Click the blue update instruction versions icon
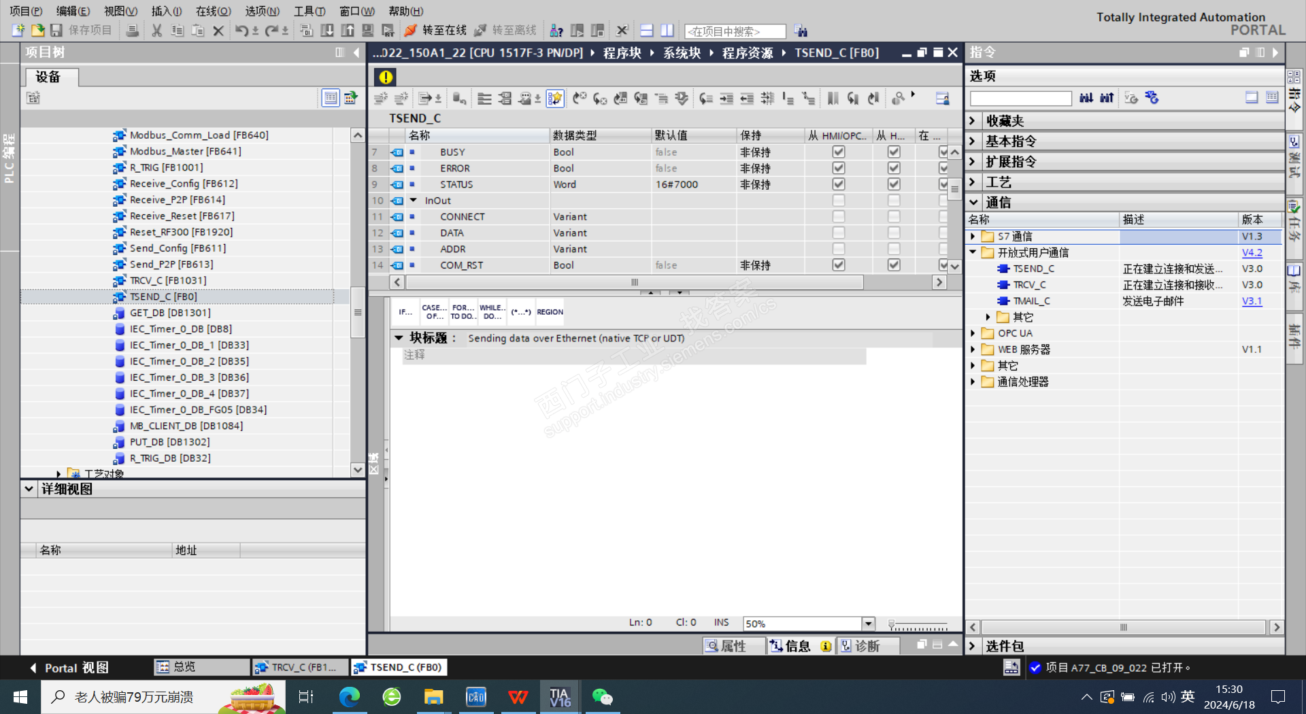 pyautogui.click(x=1152, y=98)
